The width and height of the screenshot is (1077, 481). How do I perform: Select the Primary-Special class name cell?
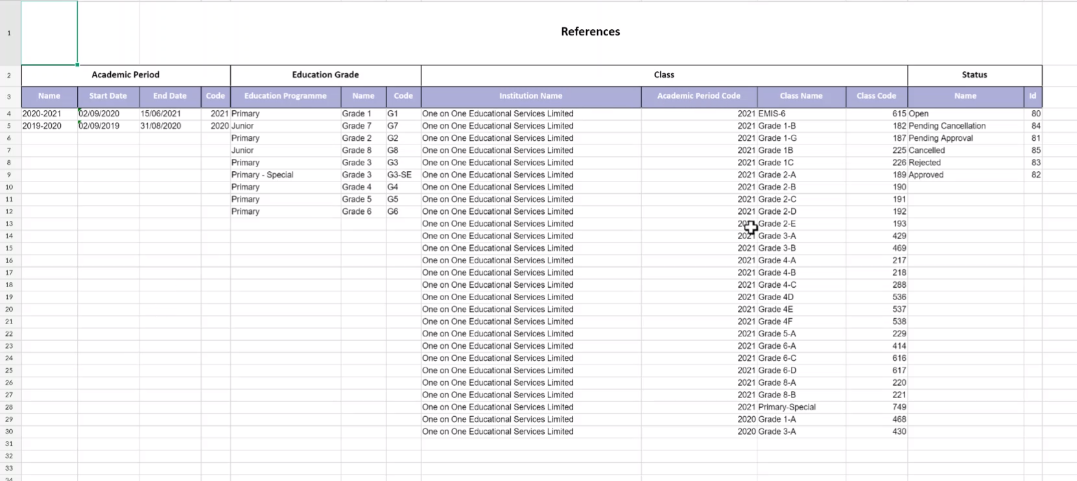[801, 407]
